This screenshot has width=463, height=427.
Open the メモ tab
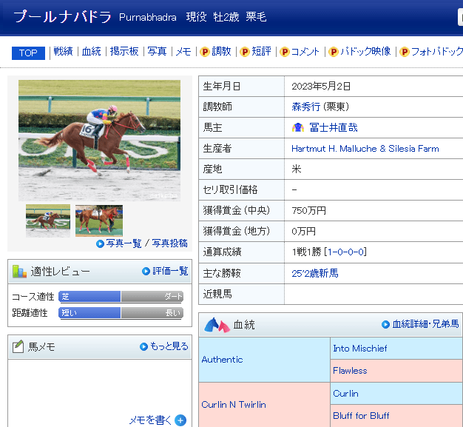coord(183,51)
